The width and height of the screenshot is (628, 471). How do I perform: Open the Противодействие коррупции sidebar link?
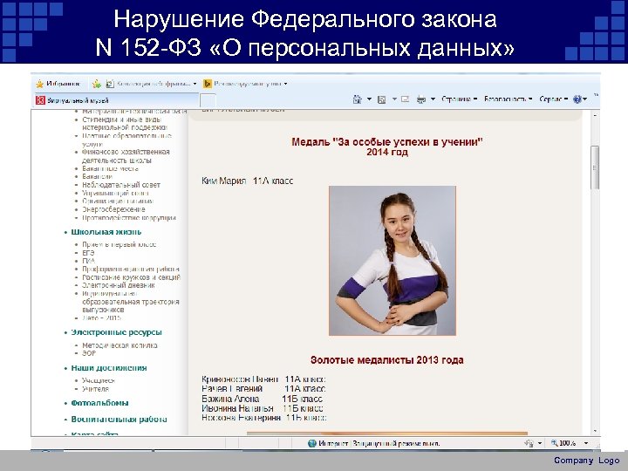tap(129, 218)
